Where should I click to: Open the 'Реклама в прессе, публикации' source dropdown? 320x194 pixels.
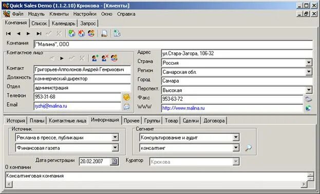pyautogui.click(x=115, y=138)
